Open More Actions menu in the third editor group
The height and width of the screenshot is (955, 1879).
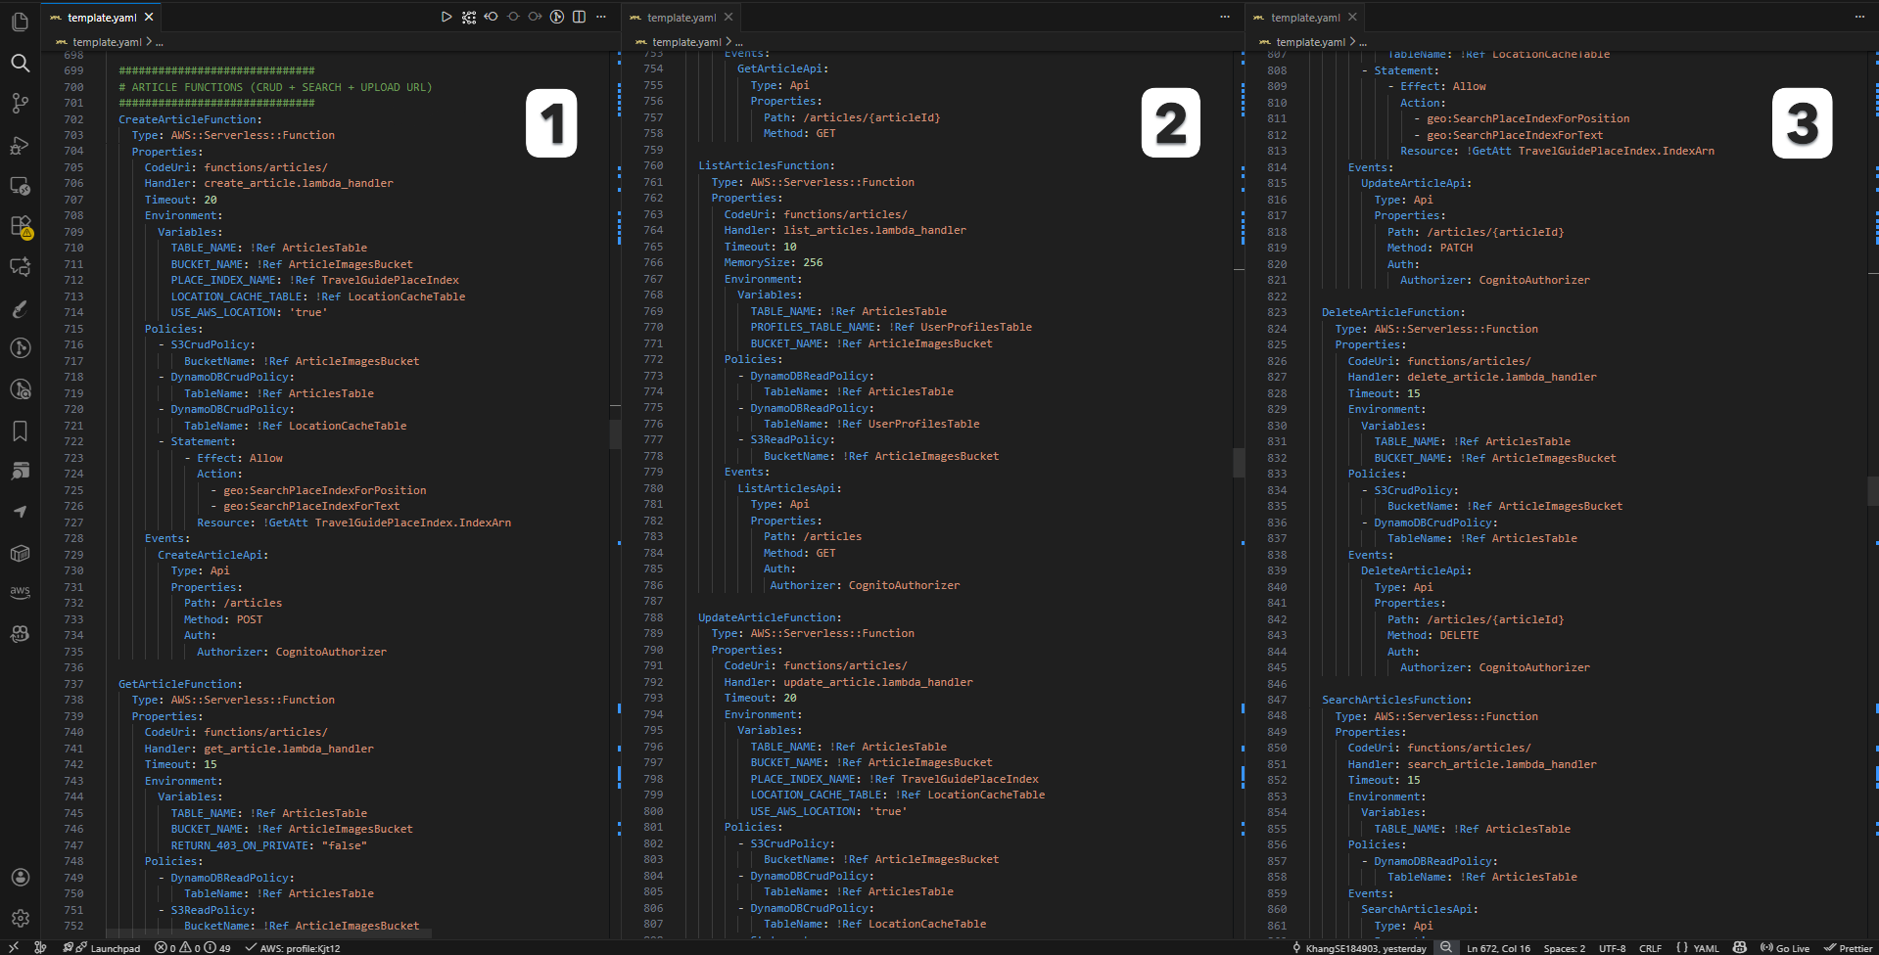coord(1858,17)
